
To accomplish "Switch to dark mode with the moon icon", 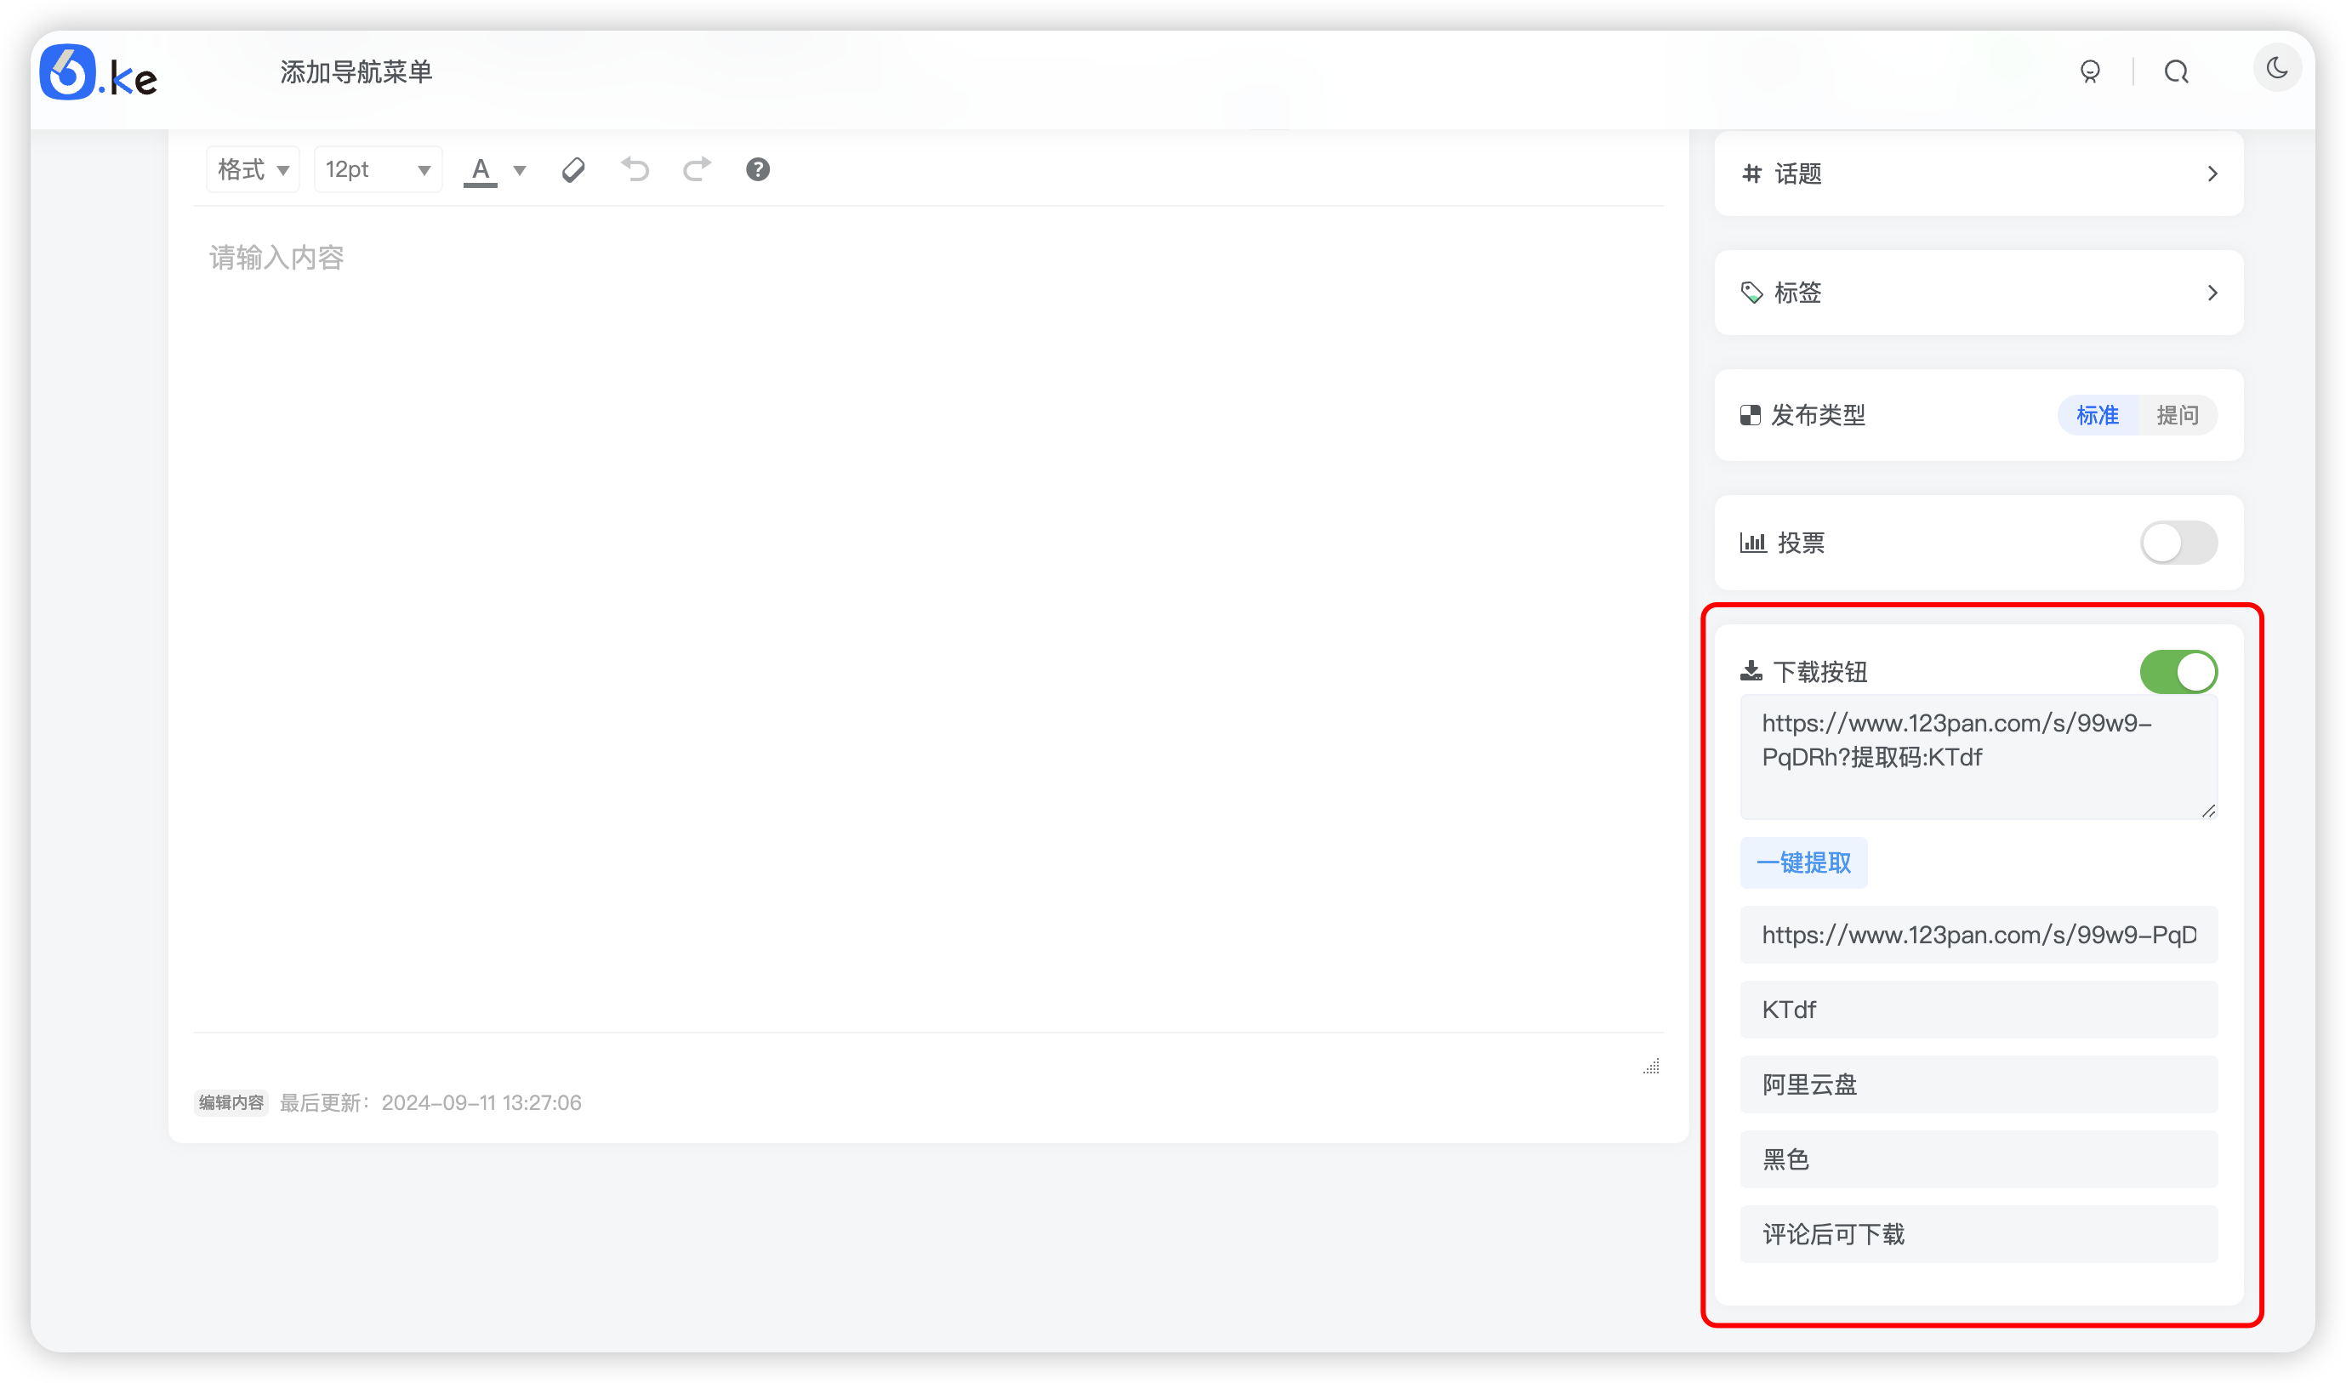I will [2277, 67].
